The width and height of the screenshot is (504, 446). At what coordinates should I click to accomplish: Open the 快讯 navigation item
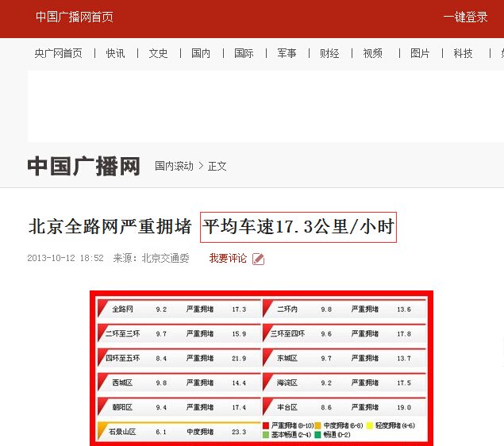115,53
